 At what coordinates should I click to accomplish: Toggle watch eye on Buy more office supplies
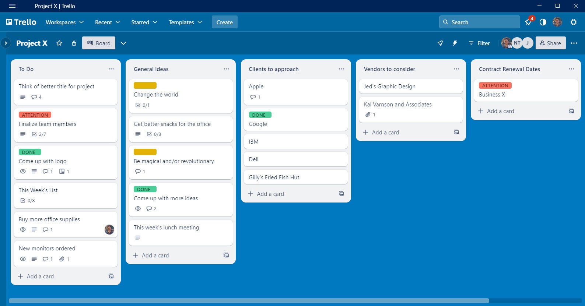pos(23,229)
